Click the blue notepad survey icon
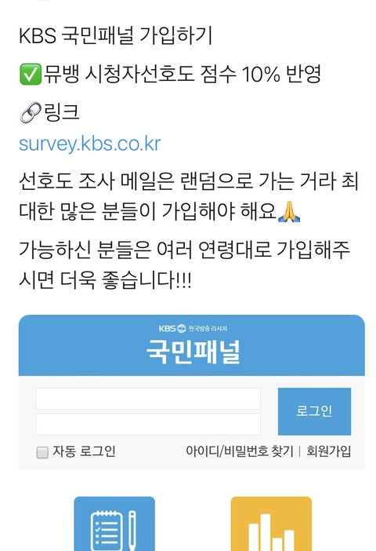Image resolution: width=376 pixels, height=551 pixels. click(x=114, y=524)
